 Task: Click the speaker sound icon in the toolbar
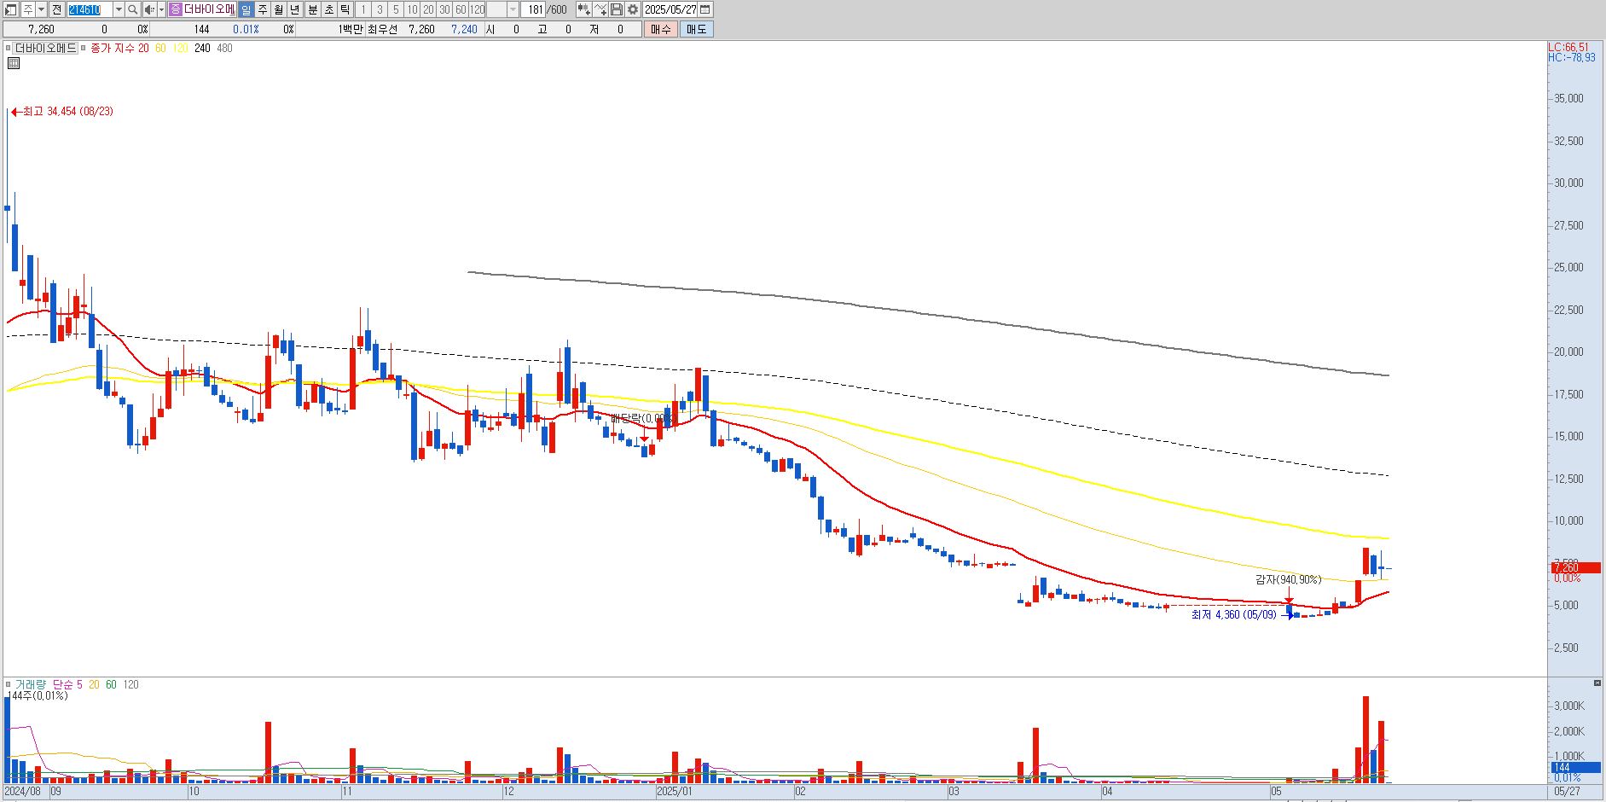pyautogui.click(x=149, y=9)
